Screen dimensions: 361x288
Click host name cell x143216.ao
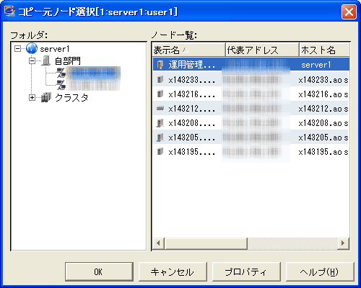click(323, 94)
